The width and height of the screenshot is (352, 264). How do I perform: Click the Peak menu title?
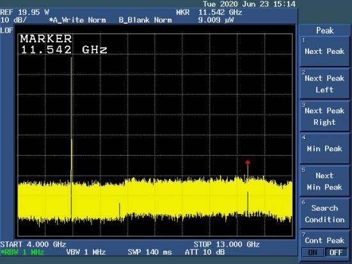coord(324,31)
